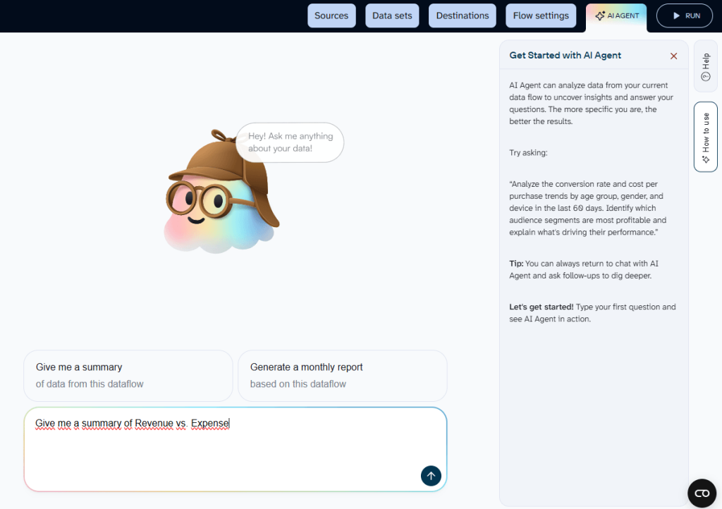
Task: Open the circular widget at bottom right
Action: [x=702, y=493]
